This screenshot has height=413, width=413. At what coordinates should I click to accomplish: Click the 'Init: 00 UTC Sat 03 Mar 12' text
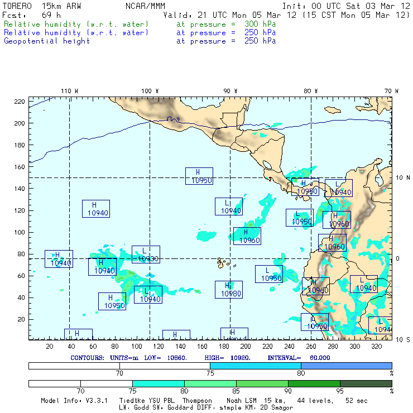[346, 6]
